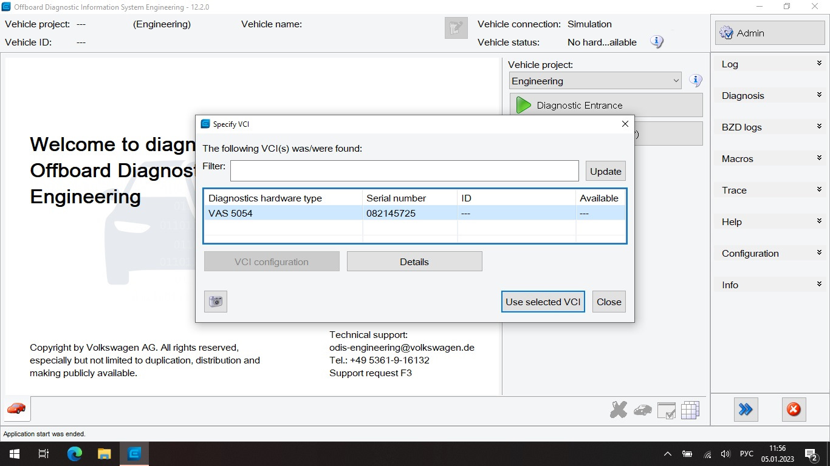Open File Explorer from the taskbar

click(105, 454)
